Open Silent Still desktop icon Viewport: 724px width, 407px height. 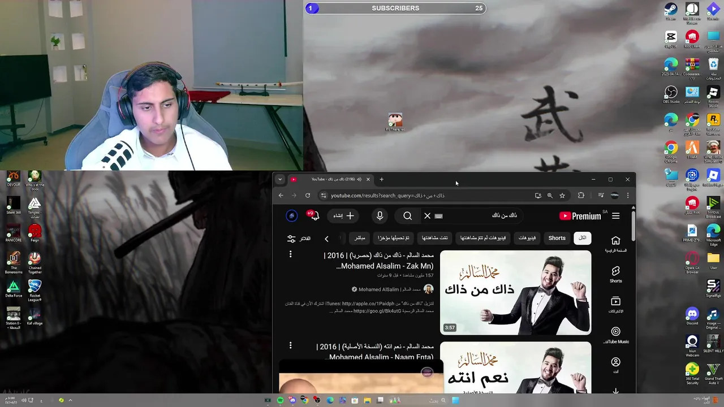coord(13,206)
